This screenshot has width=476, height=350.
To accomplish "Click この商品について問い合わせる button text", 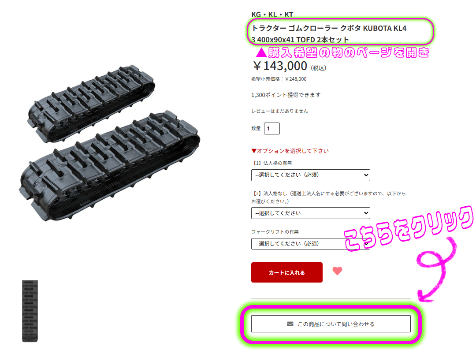I will pyautogui.click(x=336, y=324).
